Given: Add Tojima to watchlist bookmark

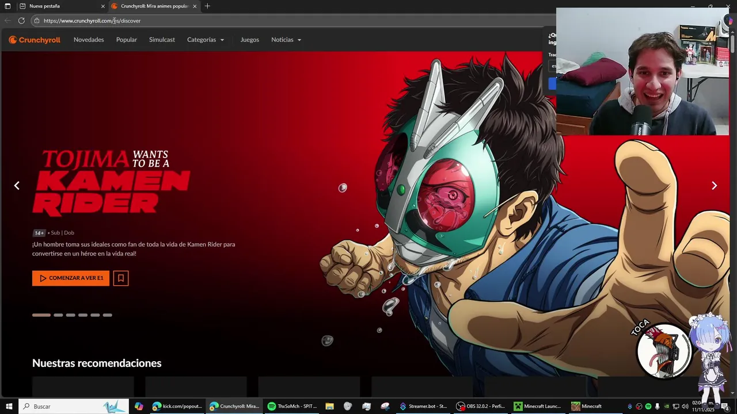Looking at the screenshot, I should [121, 278].
